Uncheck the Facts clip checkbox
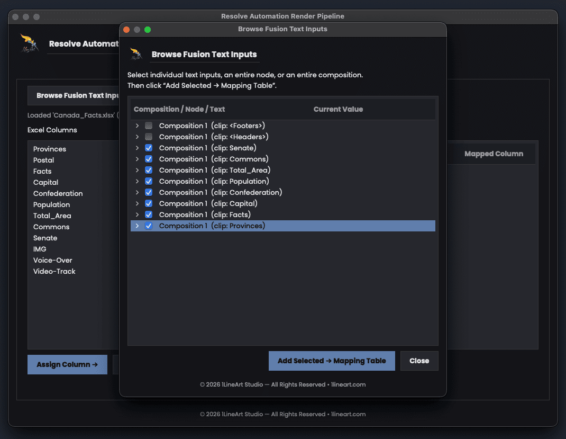 [148, 214]
